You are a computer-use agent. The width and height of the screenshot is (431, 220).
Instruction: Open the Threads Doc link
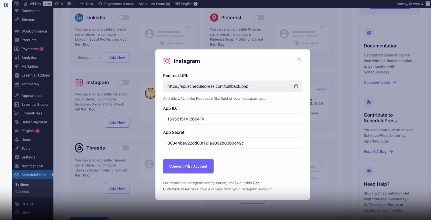[86, 175]
